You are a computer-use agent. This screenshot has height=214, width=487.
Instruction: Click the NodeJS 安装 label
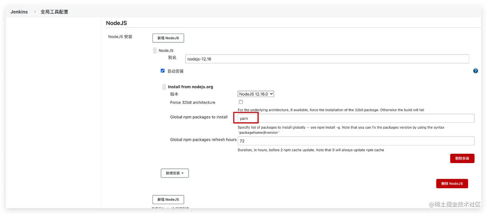coord(120,37)
